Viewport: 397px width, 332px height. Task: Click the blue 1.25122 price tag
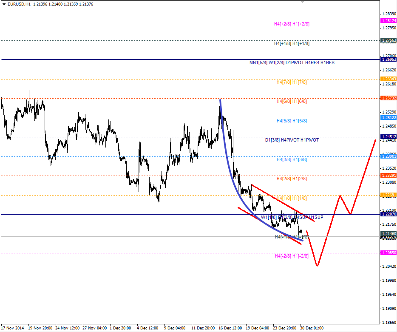[388, 118]
